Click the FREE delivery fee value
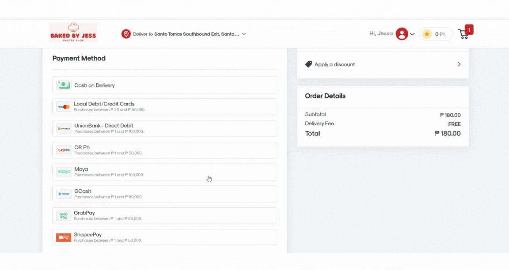 (455, 124)
